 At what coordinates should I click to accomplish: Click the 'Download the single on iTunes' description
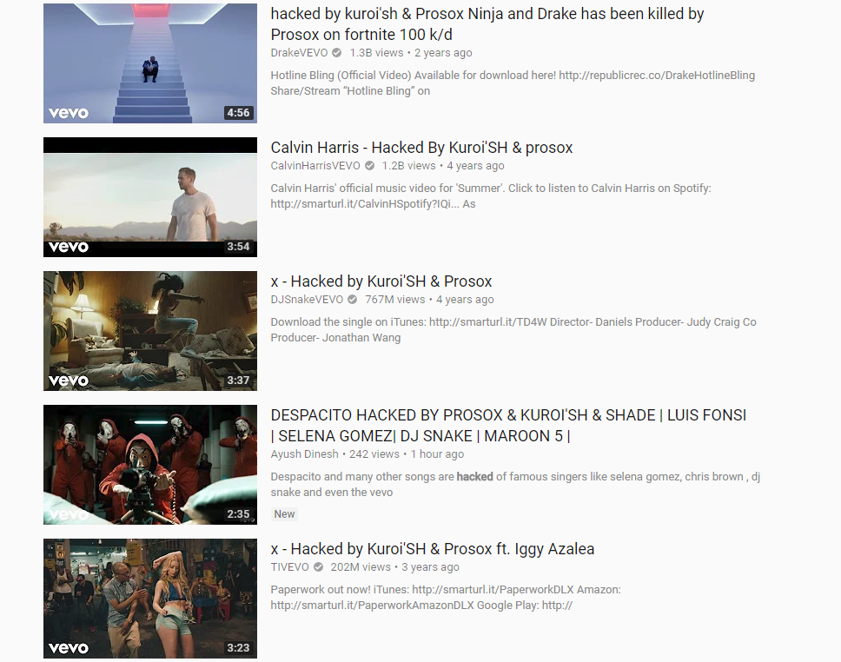[513, 330]
